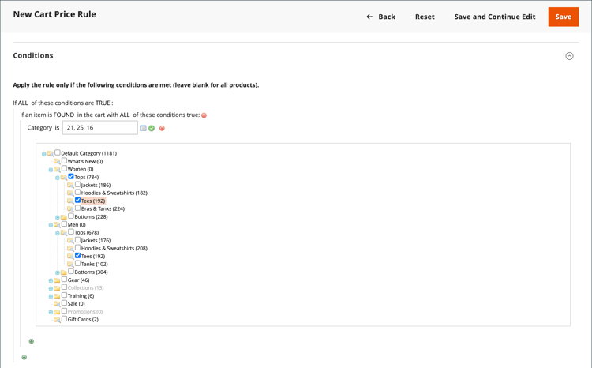This screenshot has height=368, width=592.
Task: Click the Default Category folder icon
Action: (x=51, y=153)
